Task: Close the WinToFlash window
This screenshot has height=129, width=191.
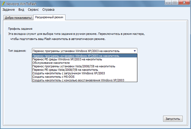Action: click(184, 3)
